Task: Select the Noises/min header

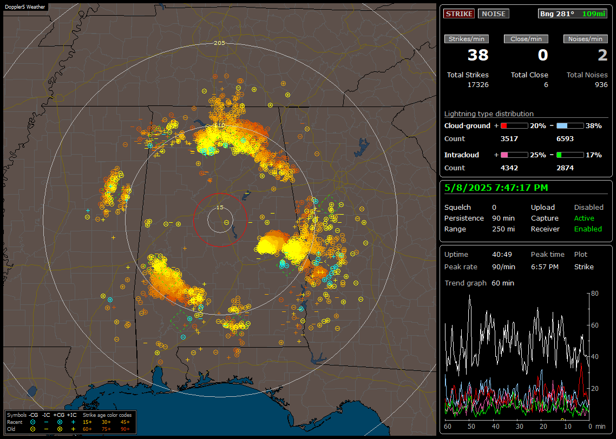Action: click(x=585, y=39)
